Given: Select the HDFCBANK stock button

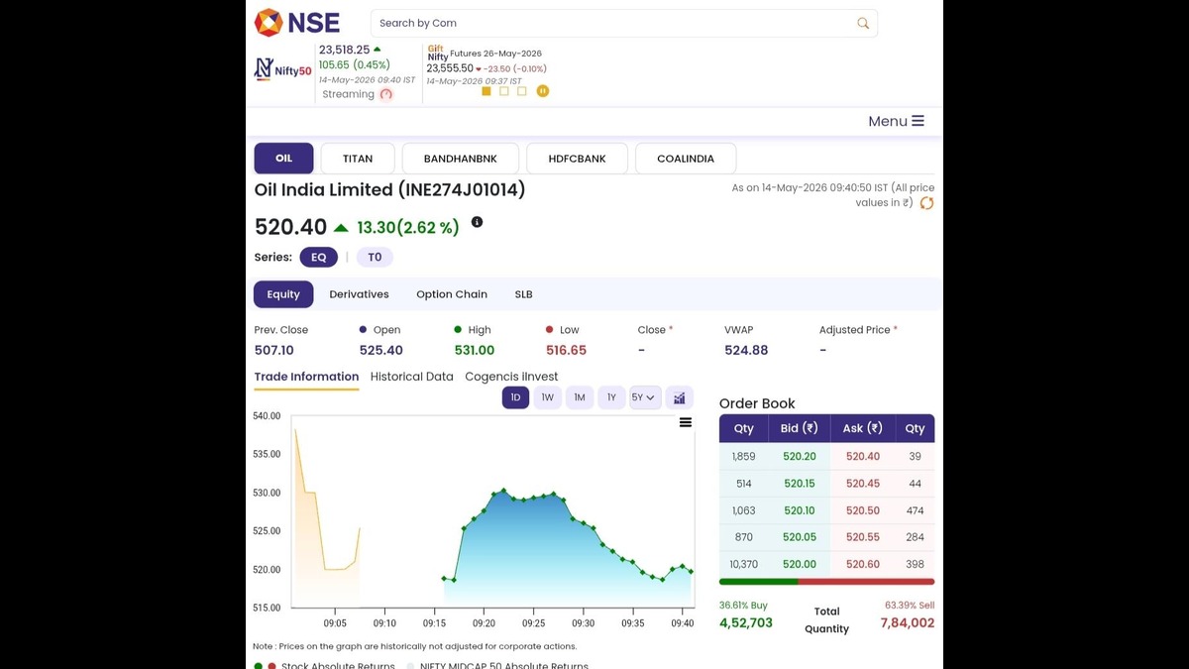Looking at the screenshot, I should pos(578,159).
